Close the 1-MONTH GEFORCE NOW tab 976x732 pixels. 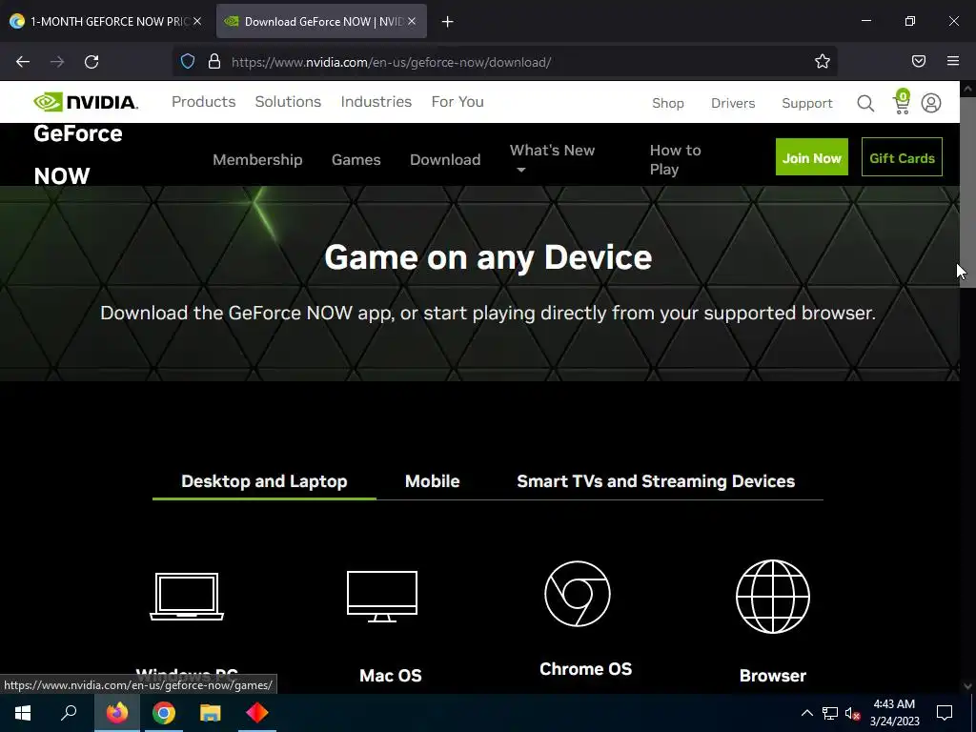[197, 21]
